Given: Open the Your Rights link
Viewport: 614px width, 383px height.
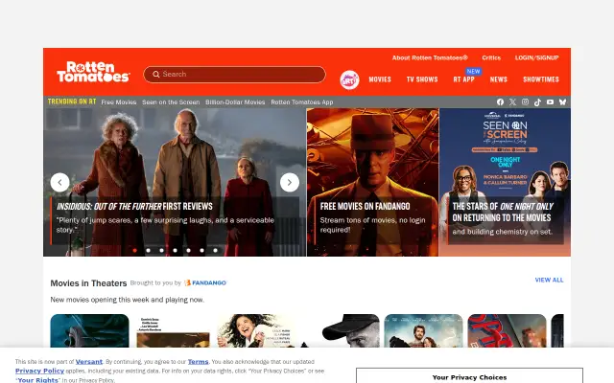Looking at the screenshot, I should point(38,380).
